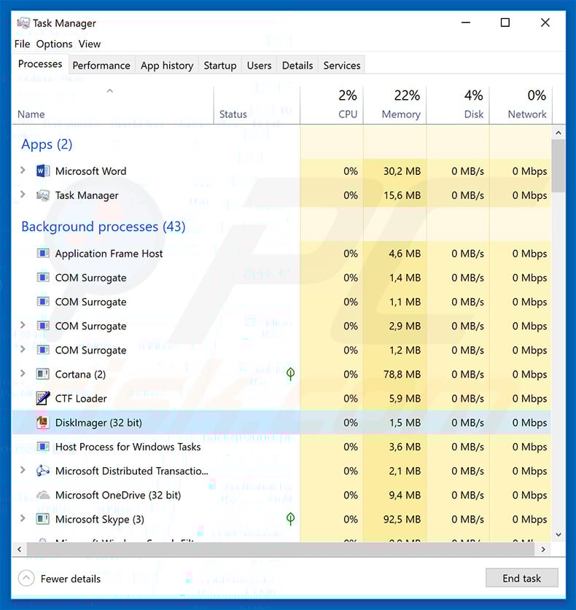Expand the Microsoft Word process group
Image resolution: width=576 pixels, height=610 pixels.
click(23, 171)
